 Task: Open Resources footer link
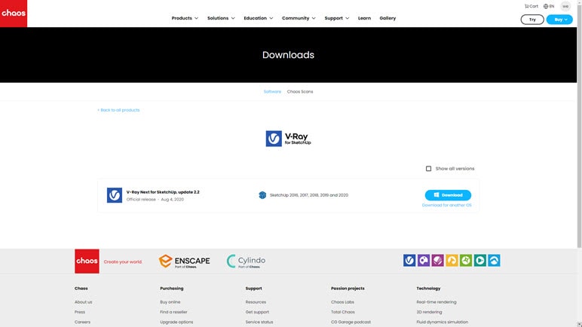pyautogui.click(x=256, y=302)
